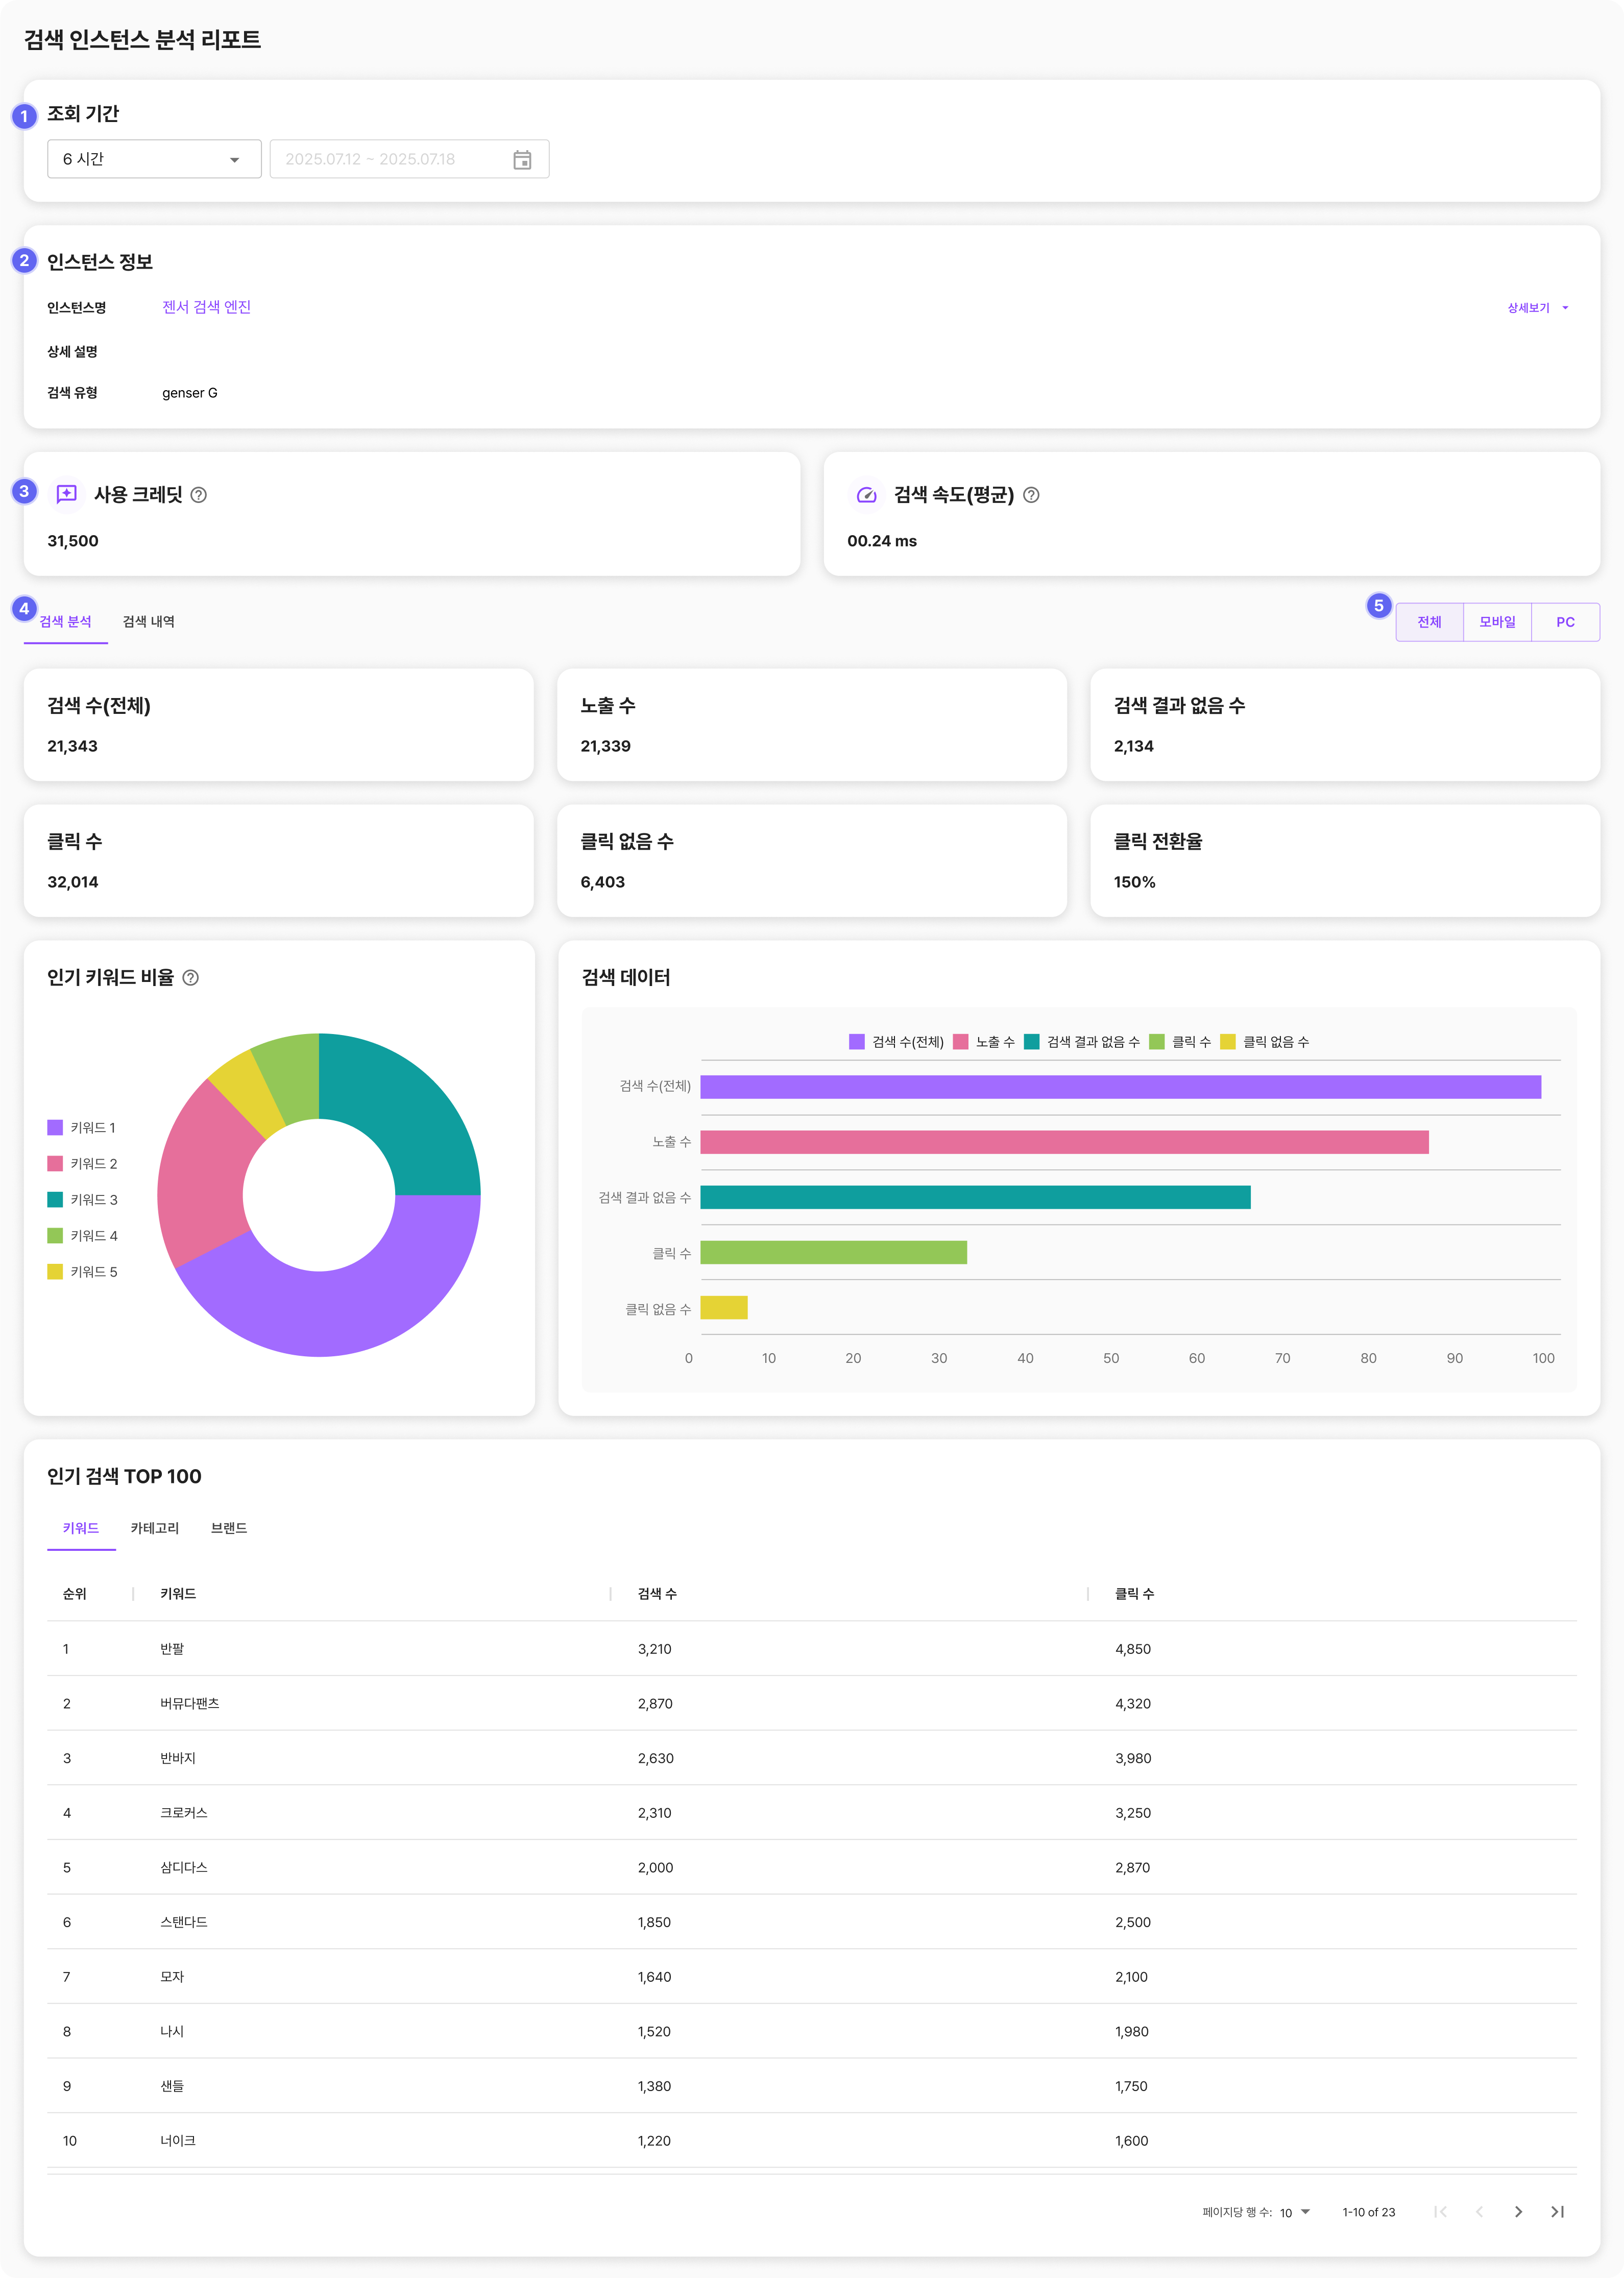
Task: Switch device filter to 모바일
Action: pyautogui.click(x=1497, y=622)
